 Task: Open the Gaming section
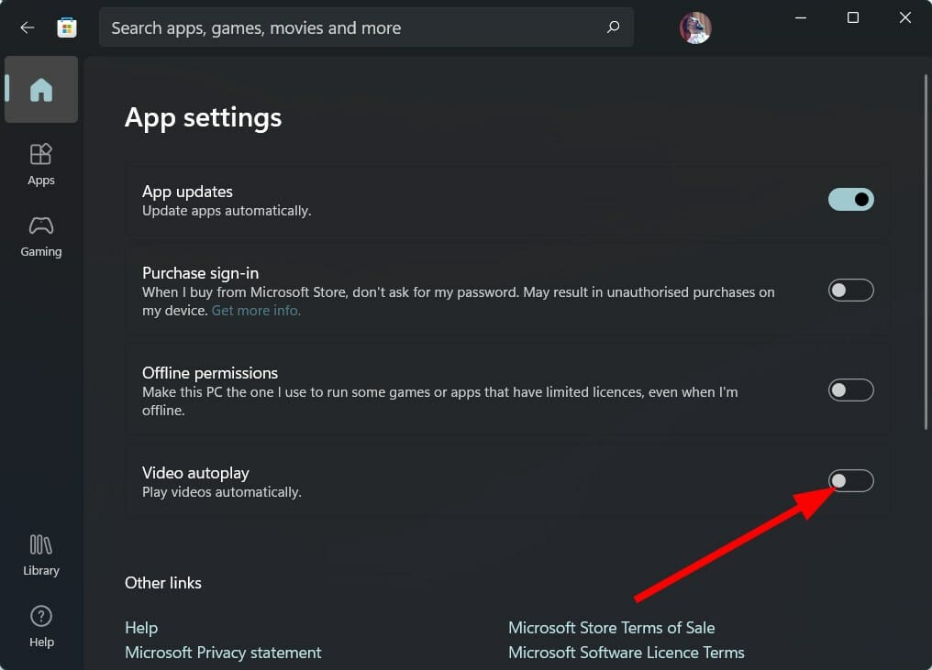pos(40,236)
